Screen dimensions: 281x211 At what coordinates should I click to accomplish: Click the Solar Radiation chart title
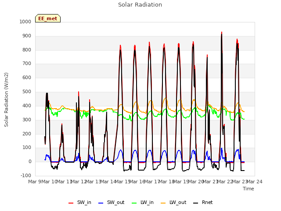pos(140,5)
